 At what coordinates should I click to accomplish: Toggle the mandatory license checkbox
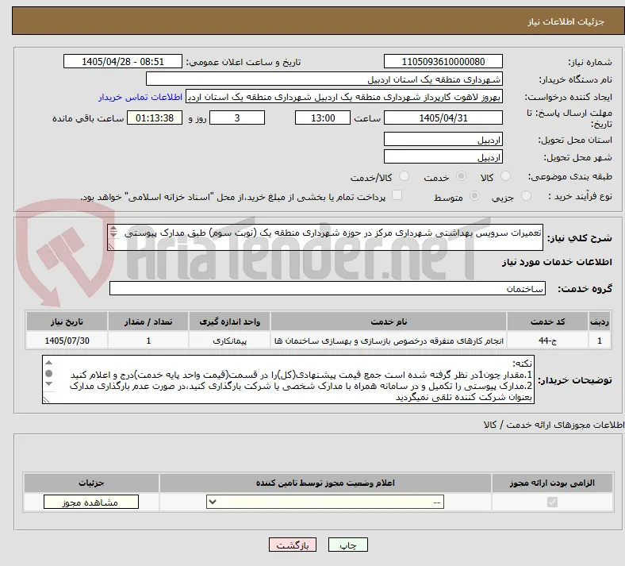[552, 502]
